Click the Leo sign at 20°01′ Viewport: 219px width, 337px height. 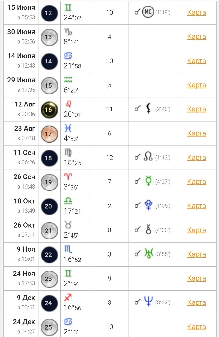[x=68, y=104]
